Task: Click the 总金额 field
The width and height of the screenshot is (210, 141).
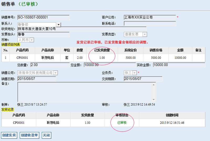Action: click(x=110, y=65)
